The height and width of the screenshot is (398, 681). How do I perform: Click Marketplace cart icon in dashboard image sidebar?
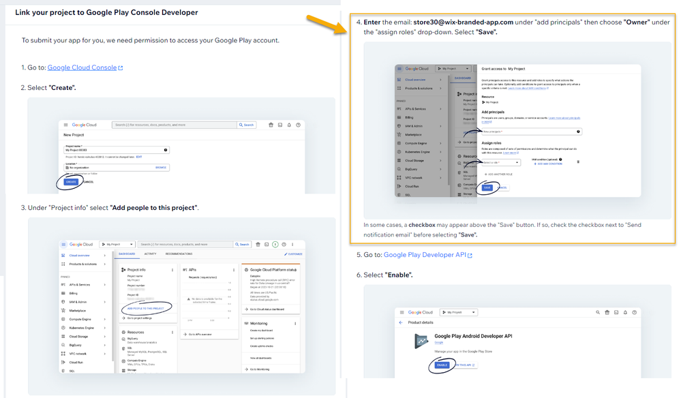click(63, 311)
